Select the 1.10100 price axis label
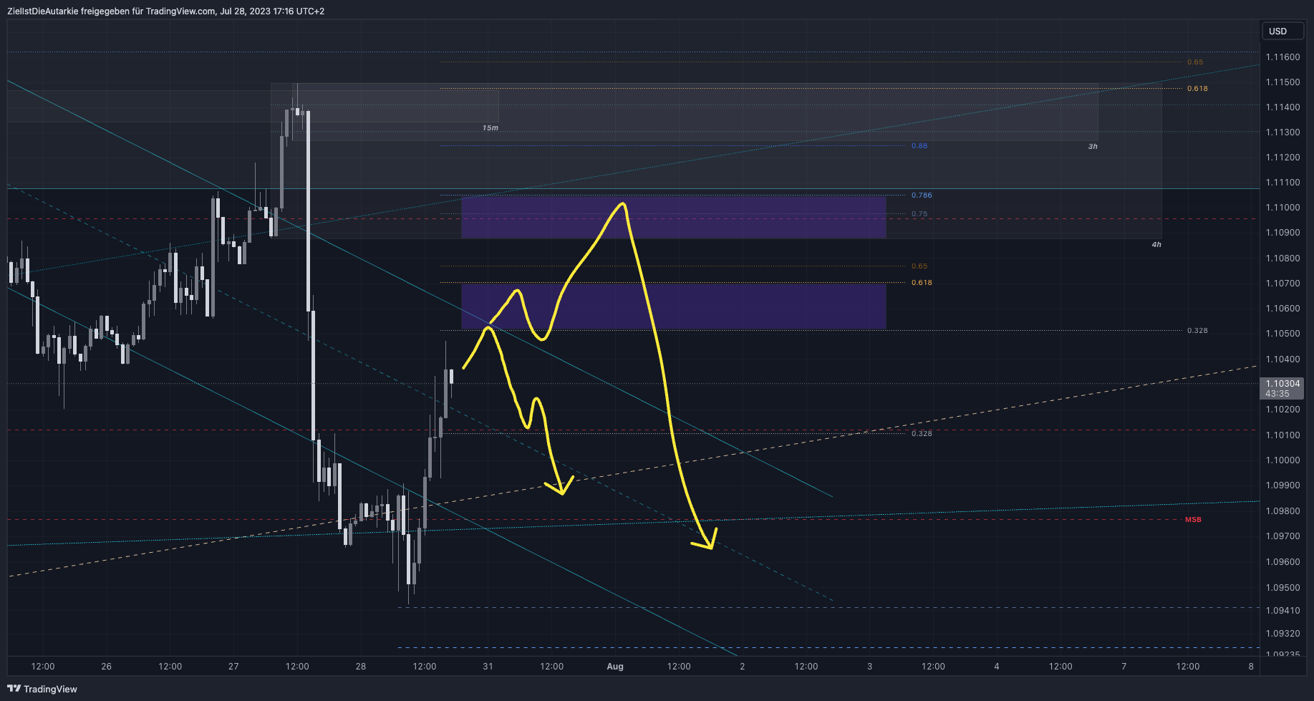This screenshot has height=701, width=1314. [1282, 435]
